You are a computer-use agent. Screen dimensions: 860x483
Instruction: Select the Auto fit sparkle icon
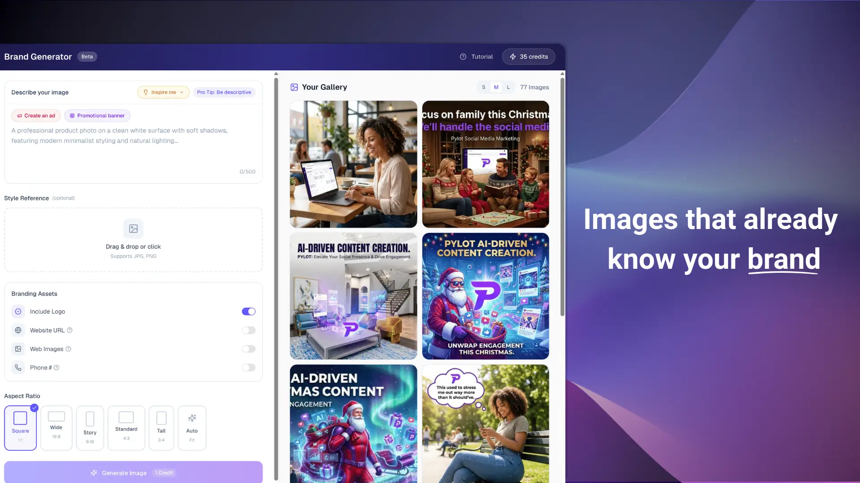pos(192,418)
